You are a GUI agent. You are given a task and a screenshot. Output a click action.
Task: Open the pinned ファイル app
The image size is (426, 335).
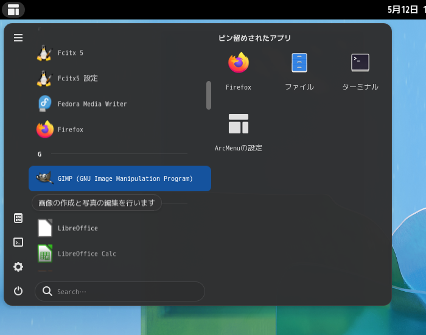pyautogui.click(x=299, y=71)
